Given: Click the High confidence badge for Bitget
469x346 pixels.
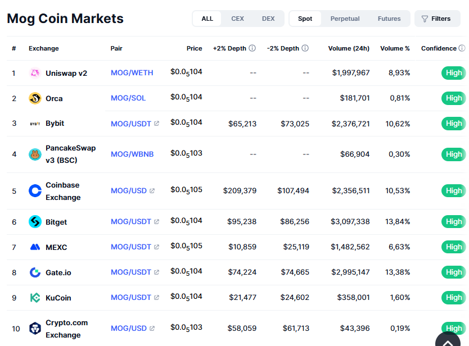Looking at the screenshot, I should [454, 222].
